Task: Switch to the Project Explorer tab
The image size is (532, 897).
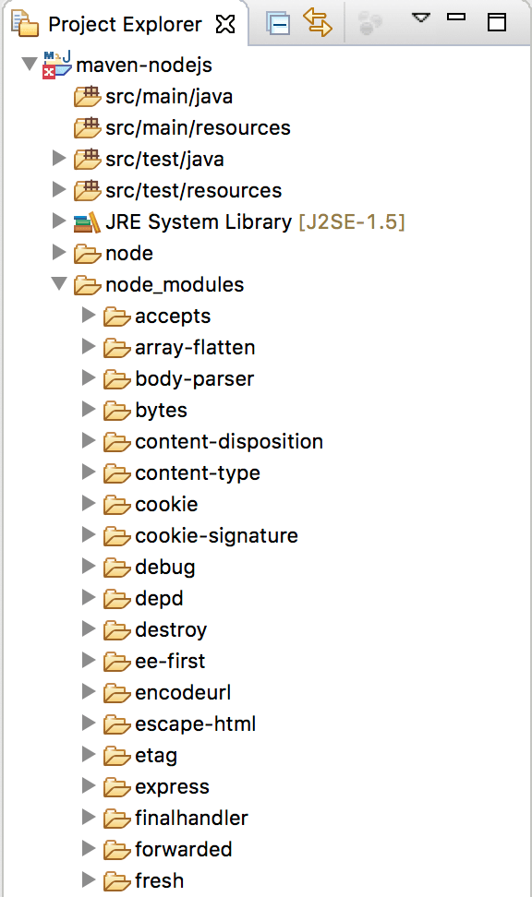Action: (x=125, y=24)
